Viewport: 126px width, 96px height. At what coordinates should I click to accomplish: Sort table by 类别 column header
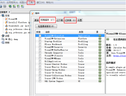click(x=86, y=32)
